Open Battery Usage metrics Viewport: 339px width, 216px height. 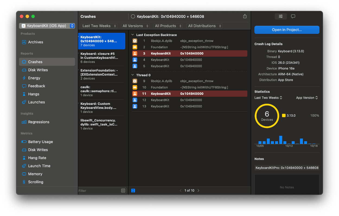[x=40, y=142]
